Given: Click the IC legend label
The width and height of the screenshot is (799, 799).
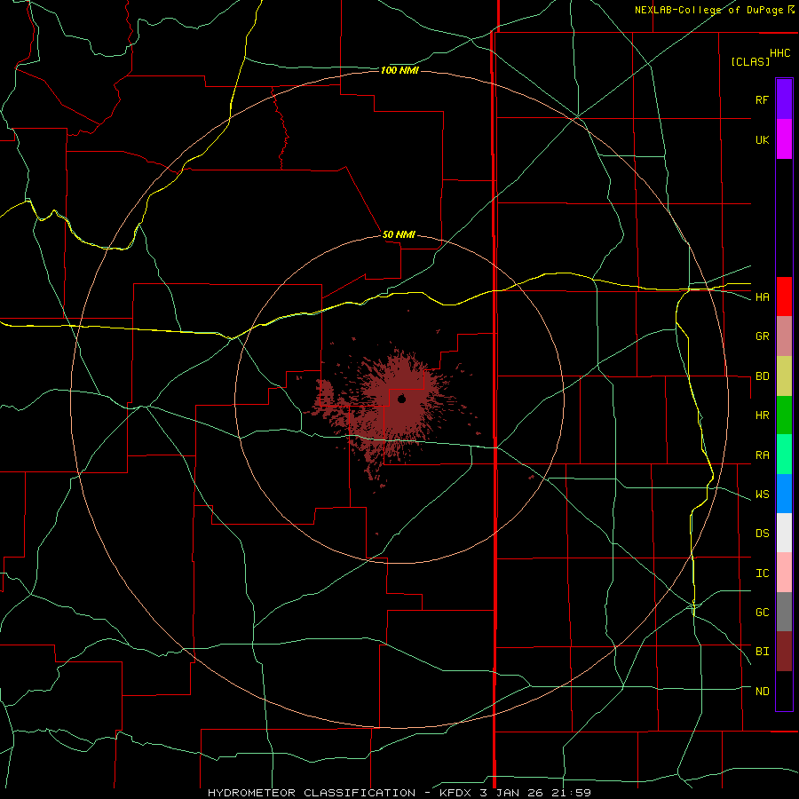Looking at the screenshot, I should 762,574.
